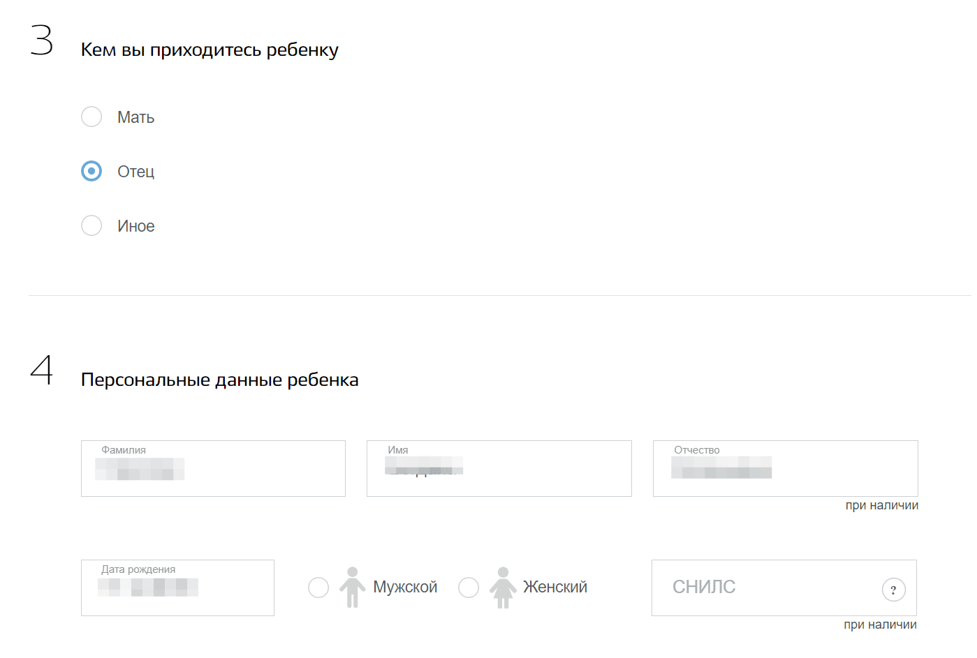The height and width of the screenshot is (658, 977).
Task: Click the Отец option label
Action: pyautogui.click(x=135, y=172)
